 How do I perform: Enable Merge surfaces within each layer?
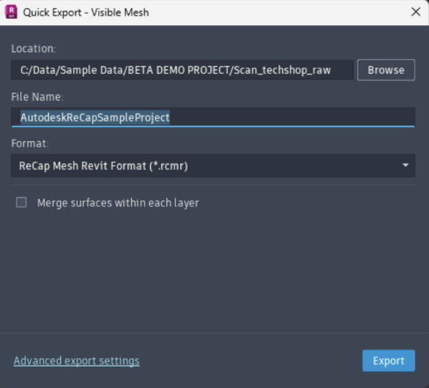point(21,203)
